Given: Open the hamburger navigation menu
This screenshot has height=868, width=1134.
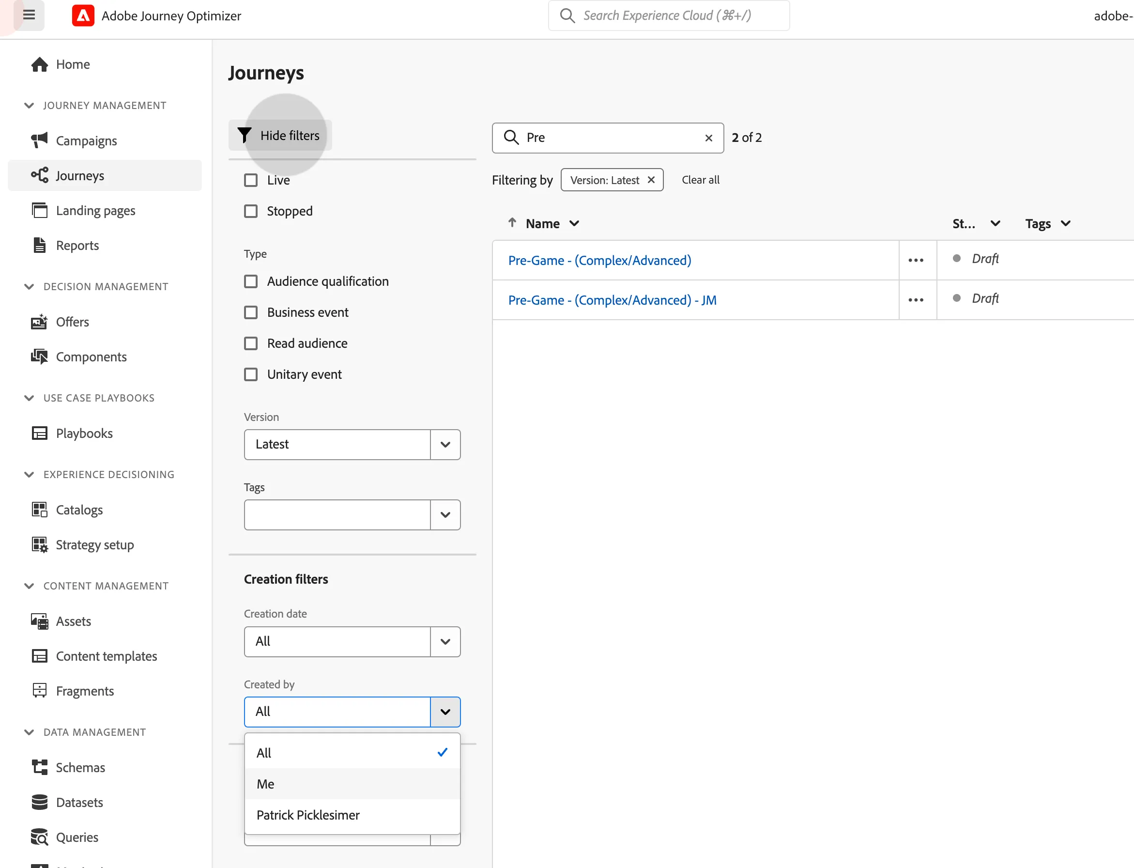Looking at the screenshot, I should click(x=29, y=15).
